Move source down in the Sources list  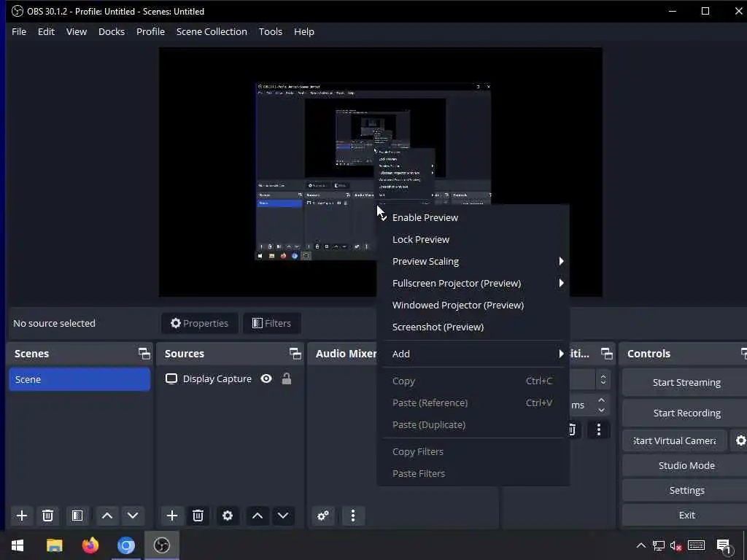283,516
